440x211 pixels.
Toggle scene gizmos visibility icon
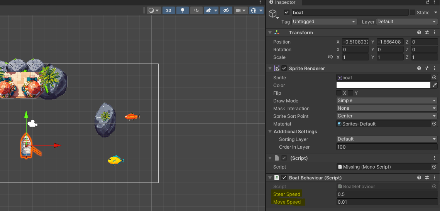(x=254, y=11)
